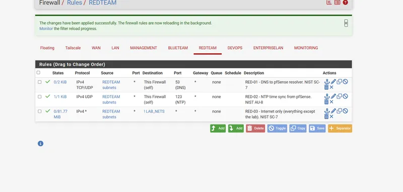Open the 0/2 KiB states link

(x=60, y=82)
